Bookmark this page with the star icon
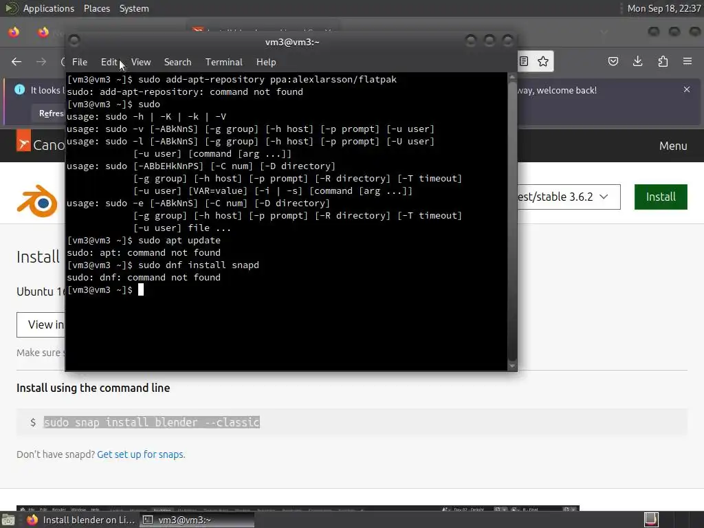The image size is (704, 528). (x=543, y=61)
